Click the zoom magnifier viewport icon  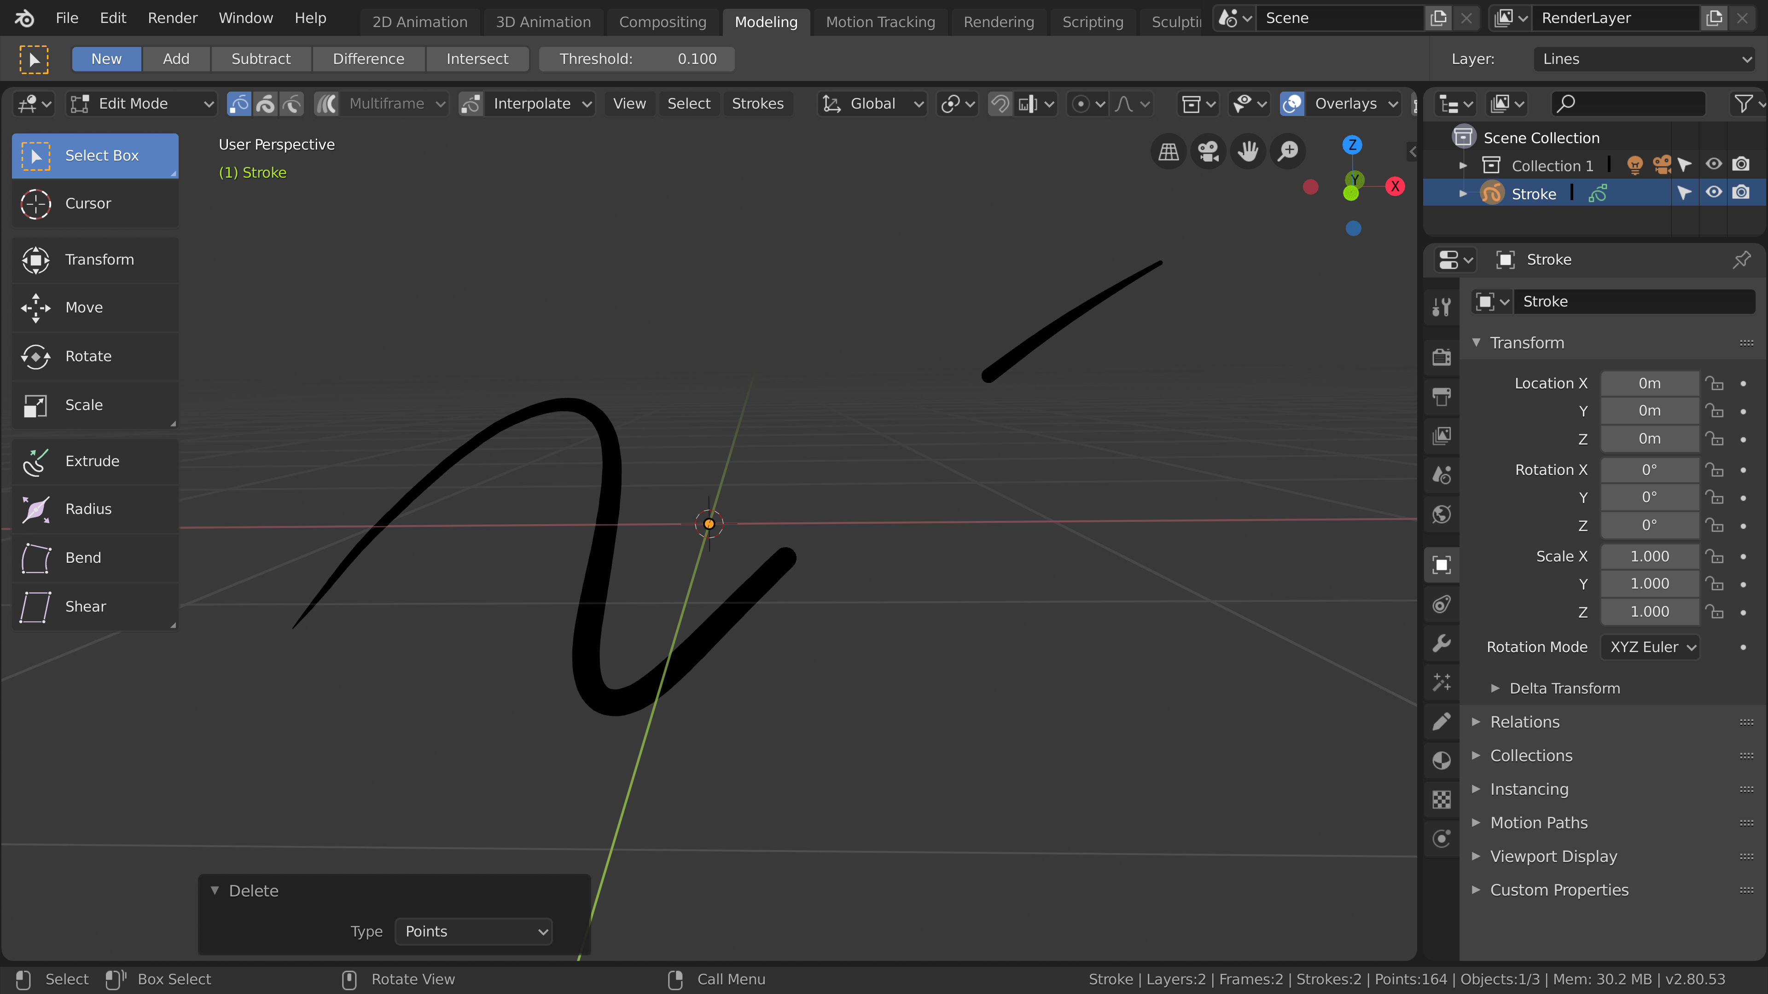(x=1288, y=151)
